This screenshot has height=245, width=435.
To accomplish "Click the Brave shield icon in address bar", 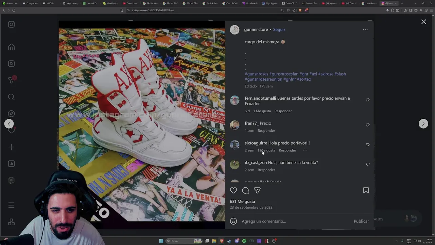I will coord(300,10).
